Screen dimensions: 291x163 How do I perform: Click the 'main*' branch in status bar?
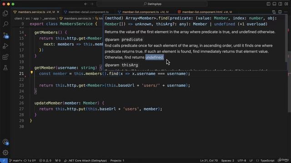point(16,161)
